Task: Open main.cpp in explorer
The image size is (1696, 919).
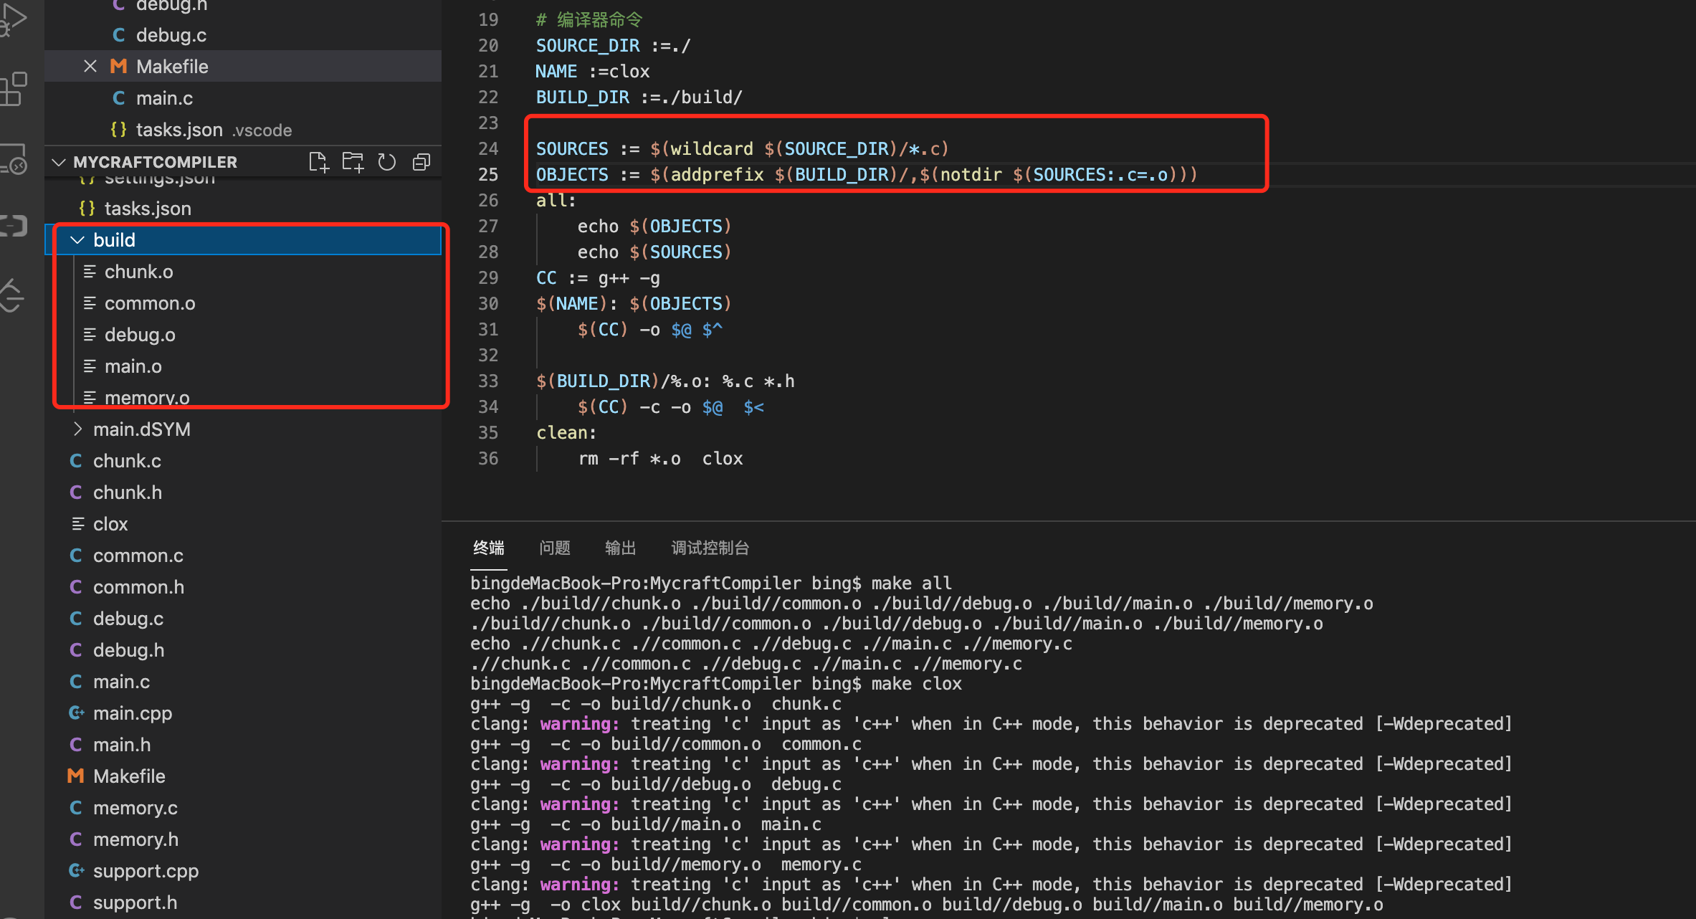Action: [x=243, y=713]
